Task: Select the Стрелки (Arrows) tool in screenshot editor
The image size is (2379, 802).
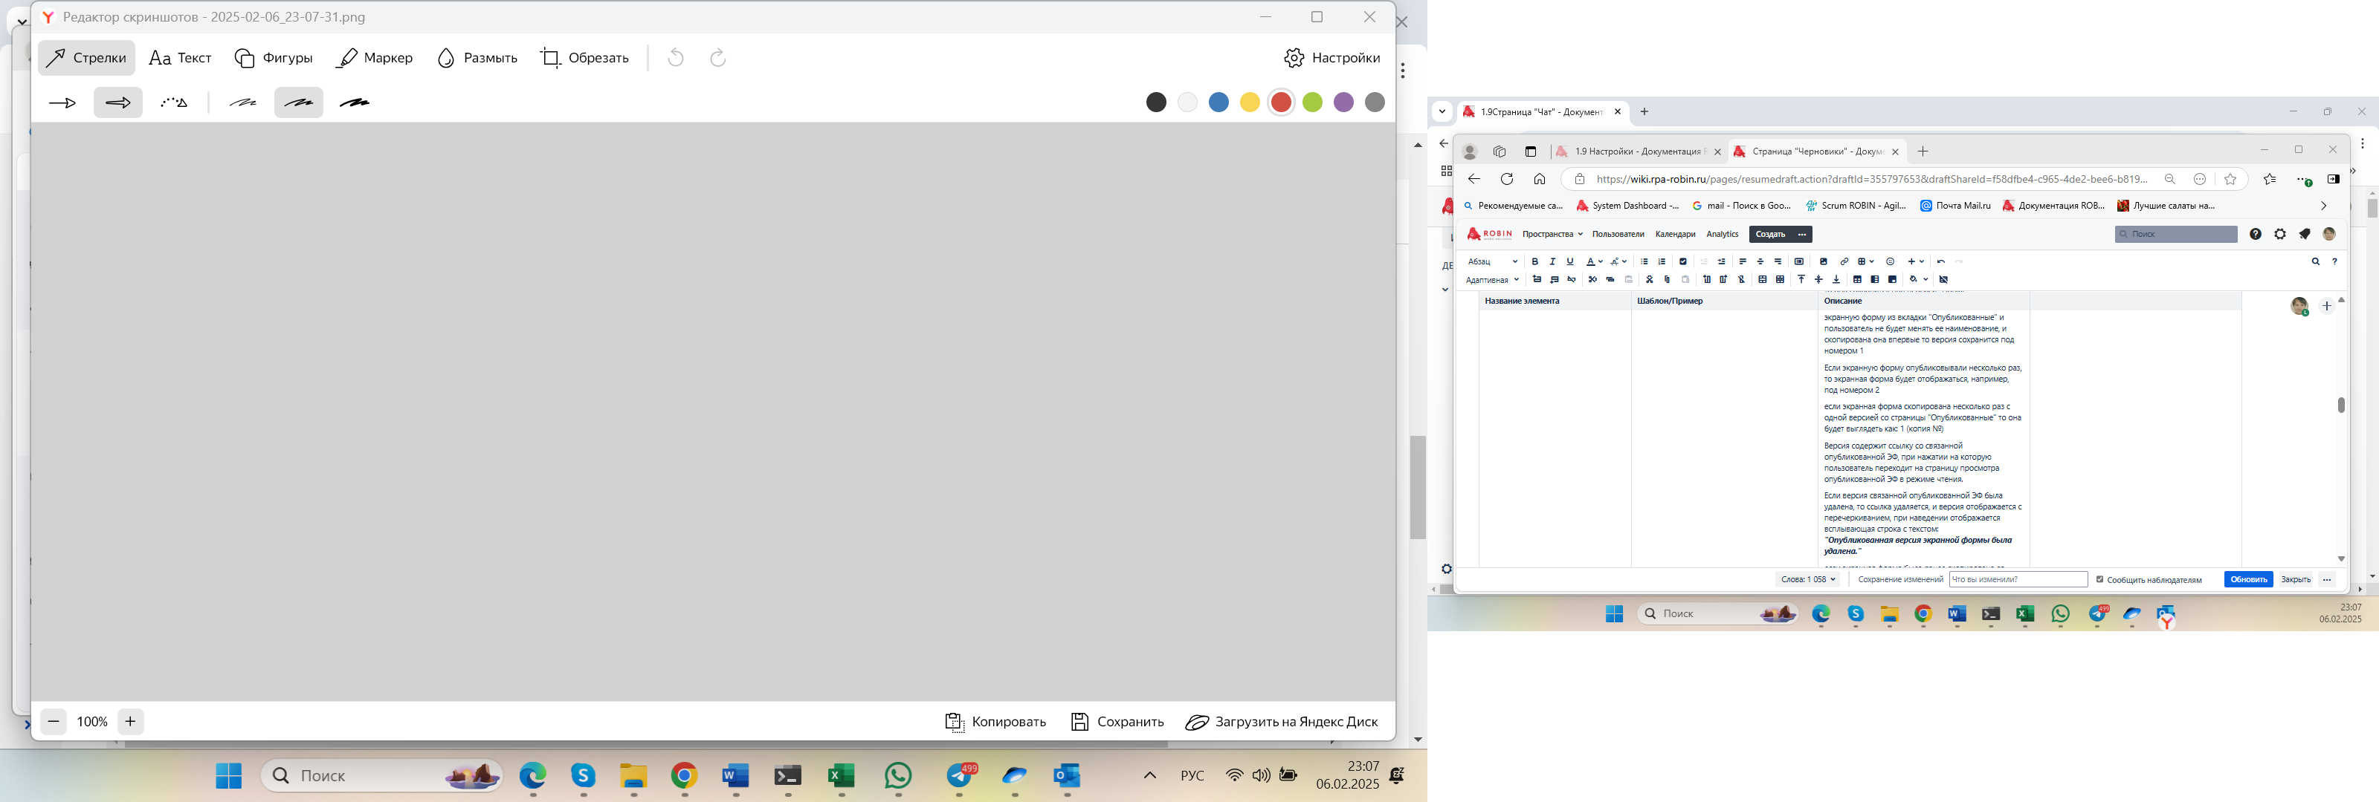Action: (x=87, y=58)
